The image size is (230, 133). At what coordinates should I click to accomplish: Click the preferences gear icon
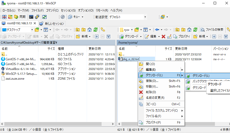pos(63,17)
